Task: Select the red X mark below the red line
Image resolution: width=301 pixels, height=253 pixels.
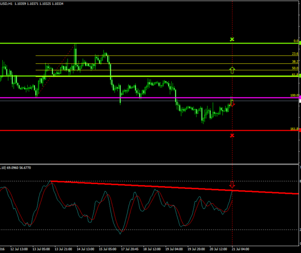Action: point(232,135)
